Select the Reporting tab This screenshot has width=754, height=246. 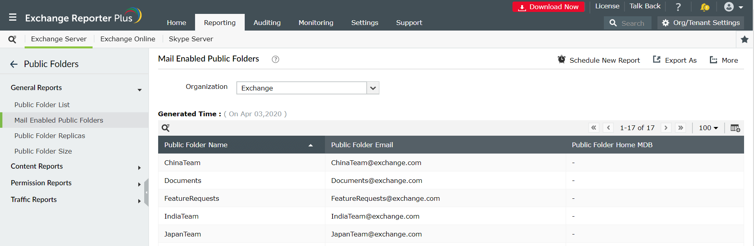coord(220,23)
